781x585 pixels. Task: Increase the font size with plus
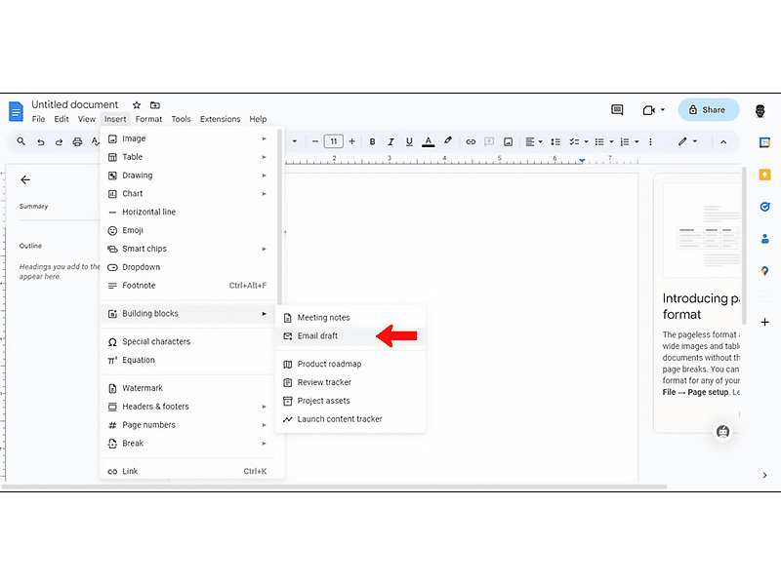point(352,141)
